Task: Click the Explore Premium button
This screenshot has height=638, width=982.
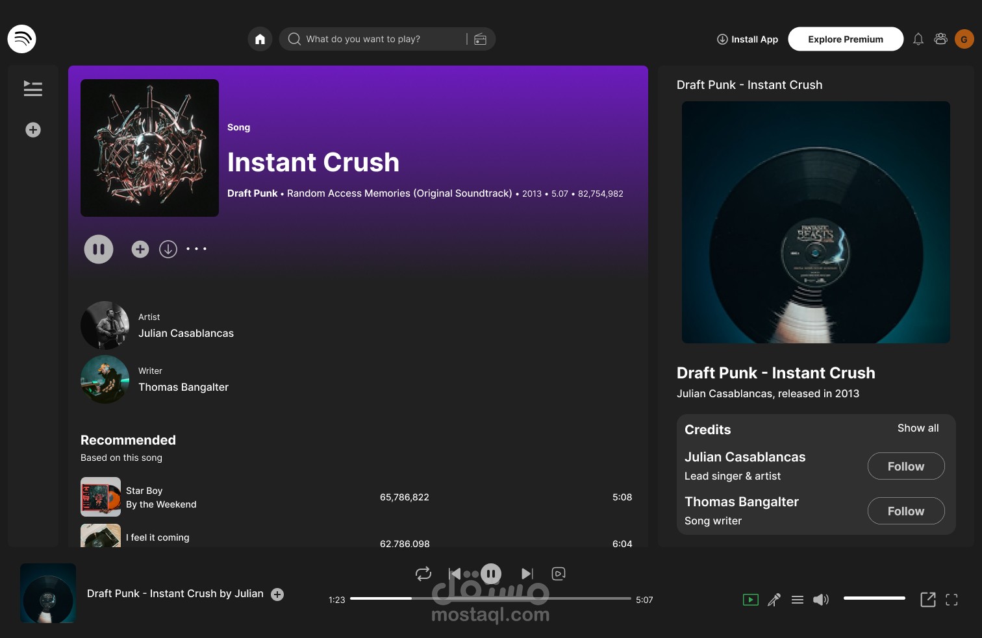Action: click(846, 39)
